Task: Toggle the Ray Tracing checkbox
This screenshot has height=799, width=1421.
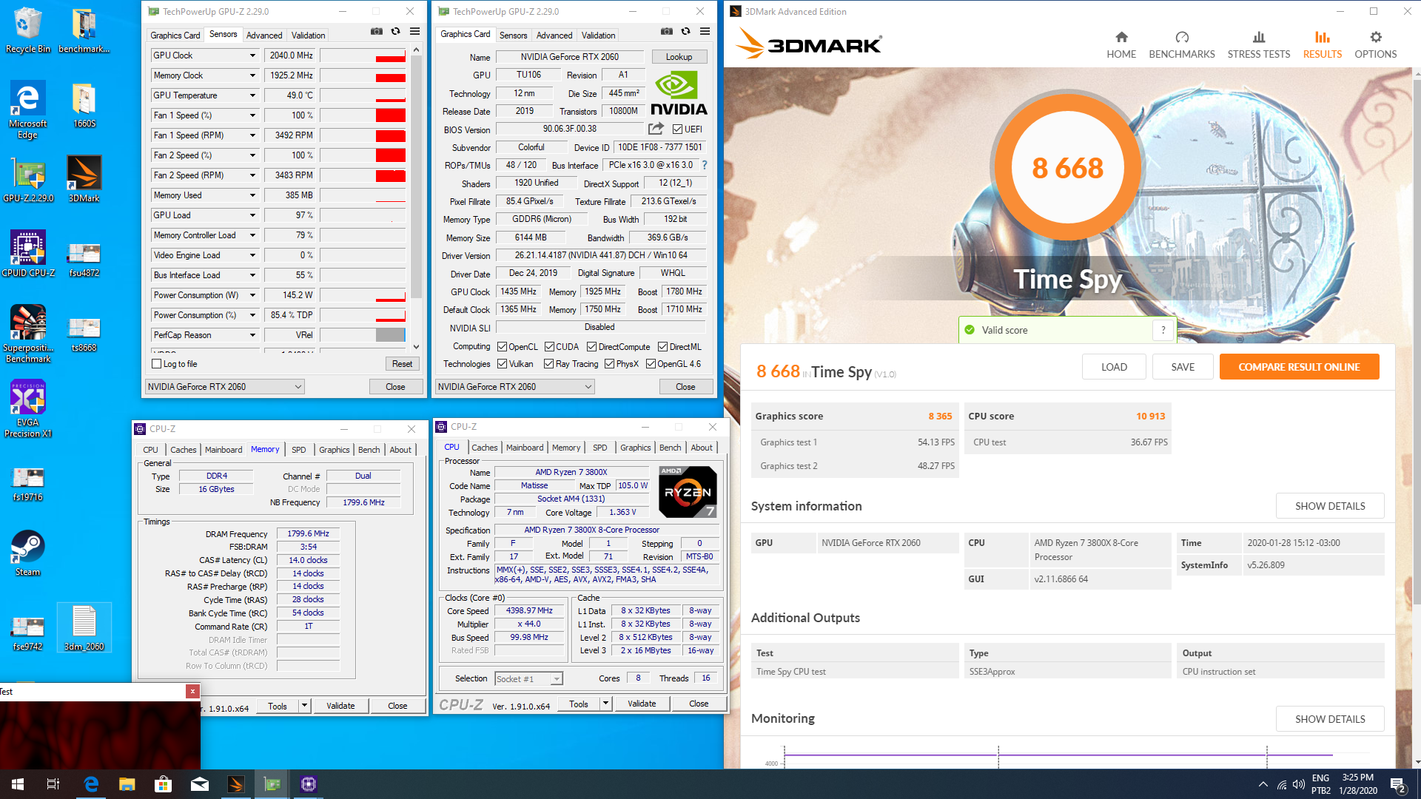Action: (x=548, y=364)
